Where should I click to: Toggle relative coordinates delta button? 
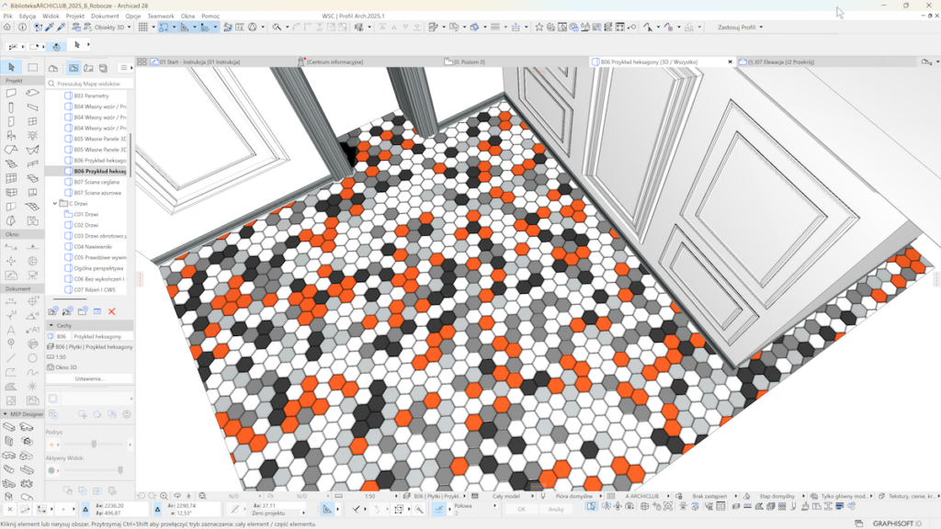click(x=85, y=509)
